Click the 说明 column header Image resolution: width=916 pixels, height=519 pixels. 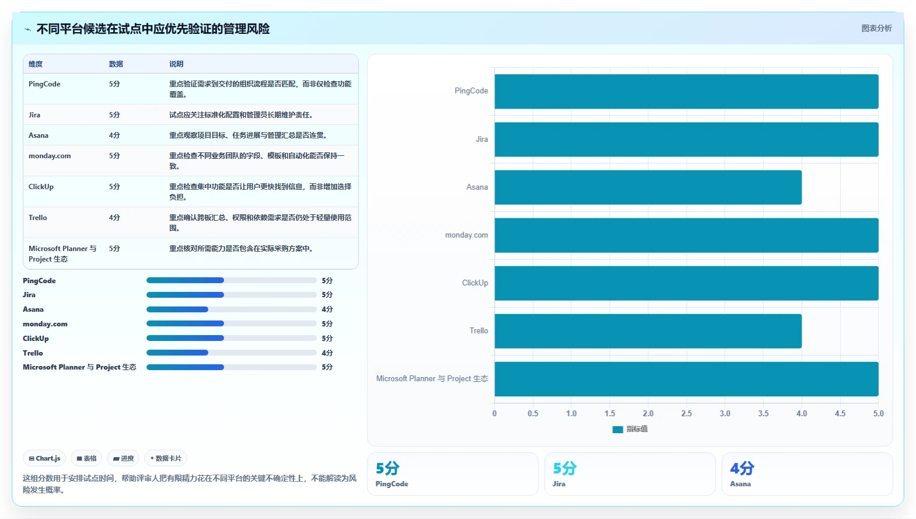(x=176, y=64)
